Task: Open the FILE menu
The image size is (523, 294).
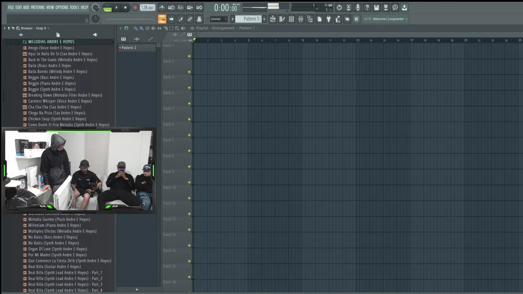Action: (x=11, y=7)
